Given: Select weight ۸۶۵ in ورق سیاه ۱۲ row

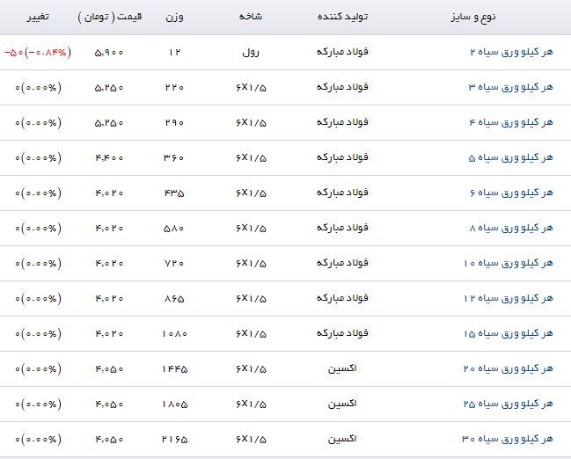Looking at the screenshot, I should [x=174, y=299].
